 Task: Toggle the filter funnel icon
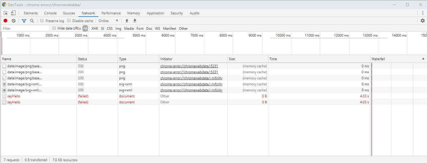coord(24,21)
